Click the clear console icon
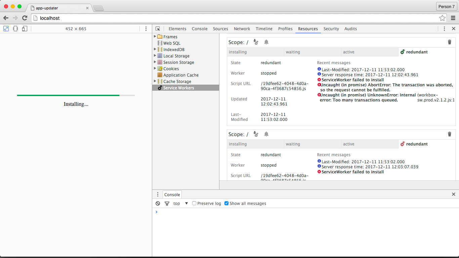This screenshot has width=459, height=258. click(x=158, y=203)
